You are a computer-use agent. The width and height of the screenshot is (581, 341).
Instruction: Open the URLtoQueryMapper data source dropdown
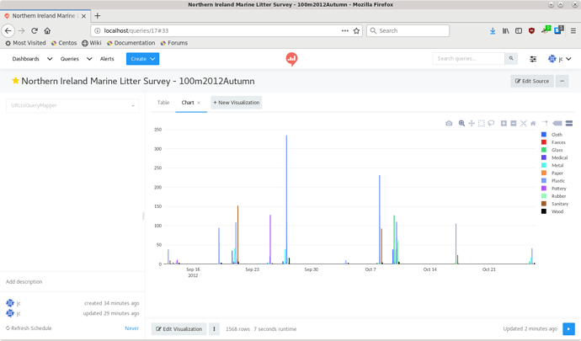tap(72, 105)
